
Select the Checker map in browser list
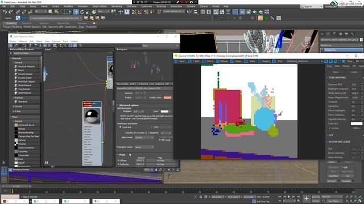(x=22, y=144)
